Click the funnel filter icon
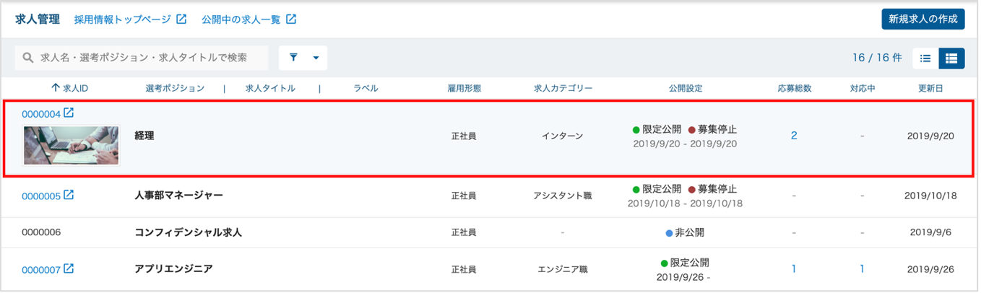Screen dimensions: 981x293 294,58
